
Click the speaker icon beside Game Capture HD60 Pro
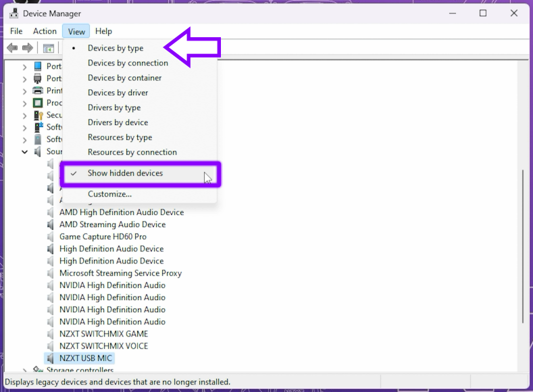[x=50, y=237]
